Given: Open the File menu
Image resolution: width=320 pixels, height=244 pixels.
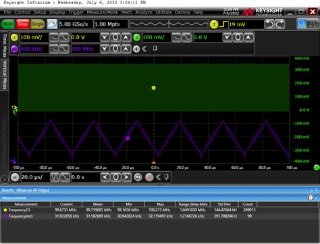Looking at the screenshot, I should (7, 12).
